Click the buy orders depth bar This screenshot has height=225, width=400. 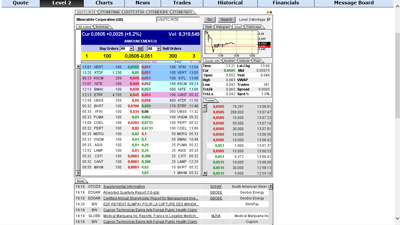click(x=129, y=62)
